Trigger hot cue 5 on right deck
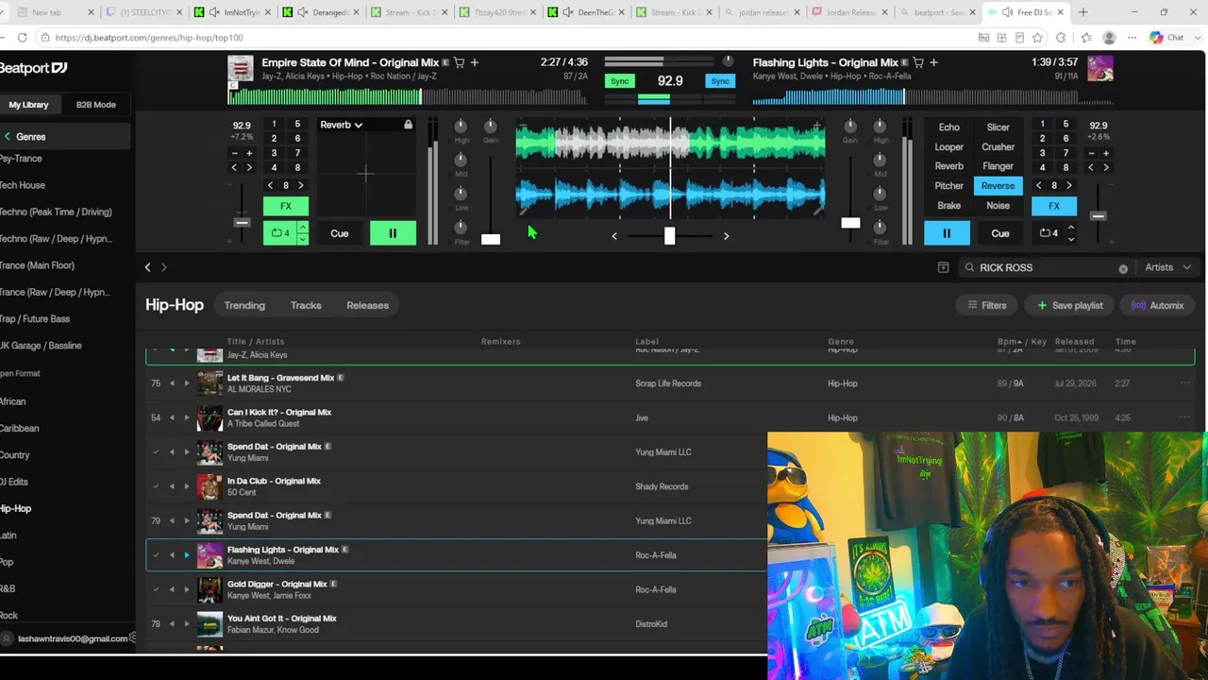The height and width of the screenshot is (680, 1208). click(x=1065, y=125)
